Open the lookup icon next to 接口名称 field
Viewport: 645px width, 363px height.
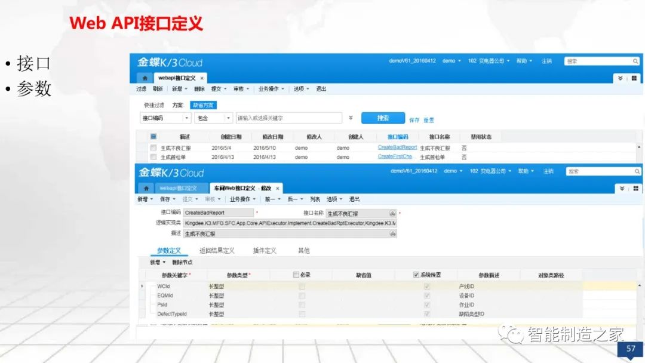pyautogui.click(x=392, y=213)
